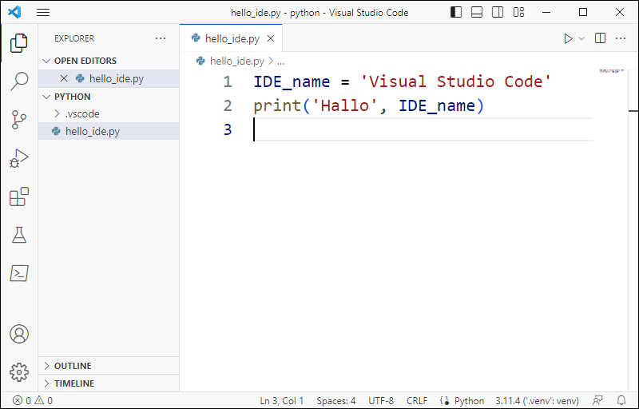Open errors and warnings problems indicator
639x409 pixels.
click(33, 401)
